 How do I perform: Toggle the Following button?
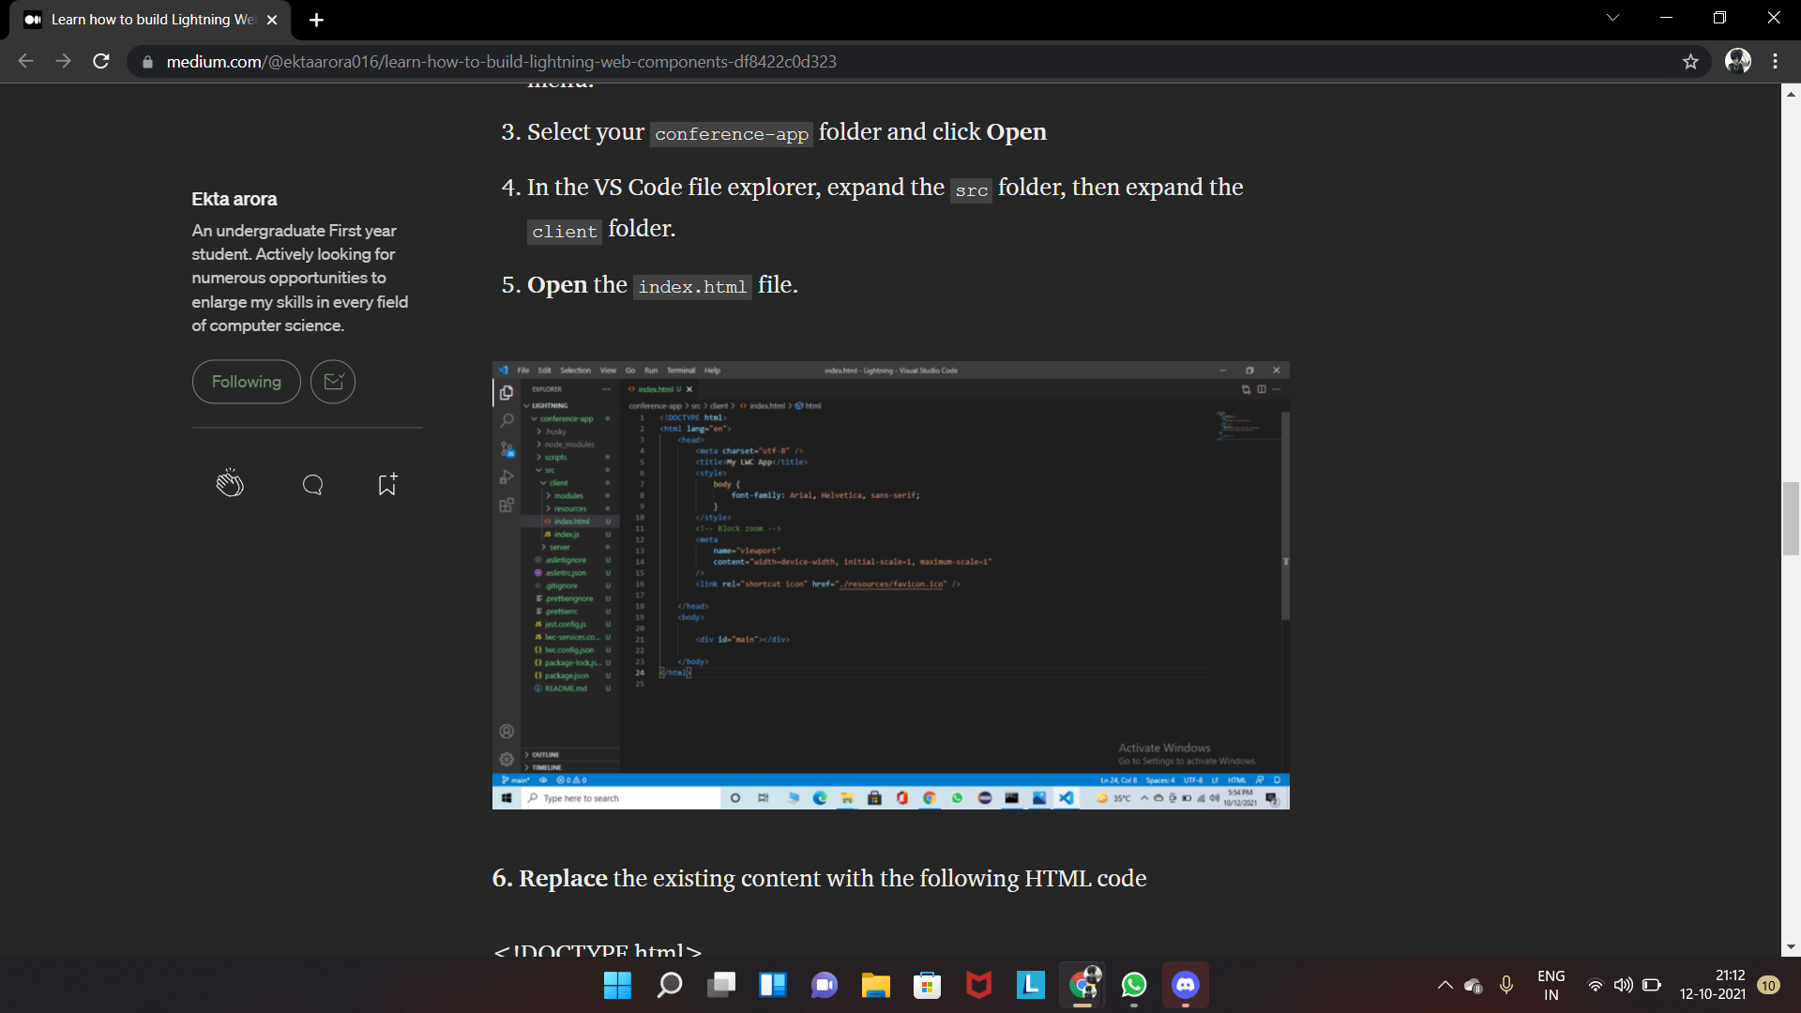pos(246,382)
